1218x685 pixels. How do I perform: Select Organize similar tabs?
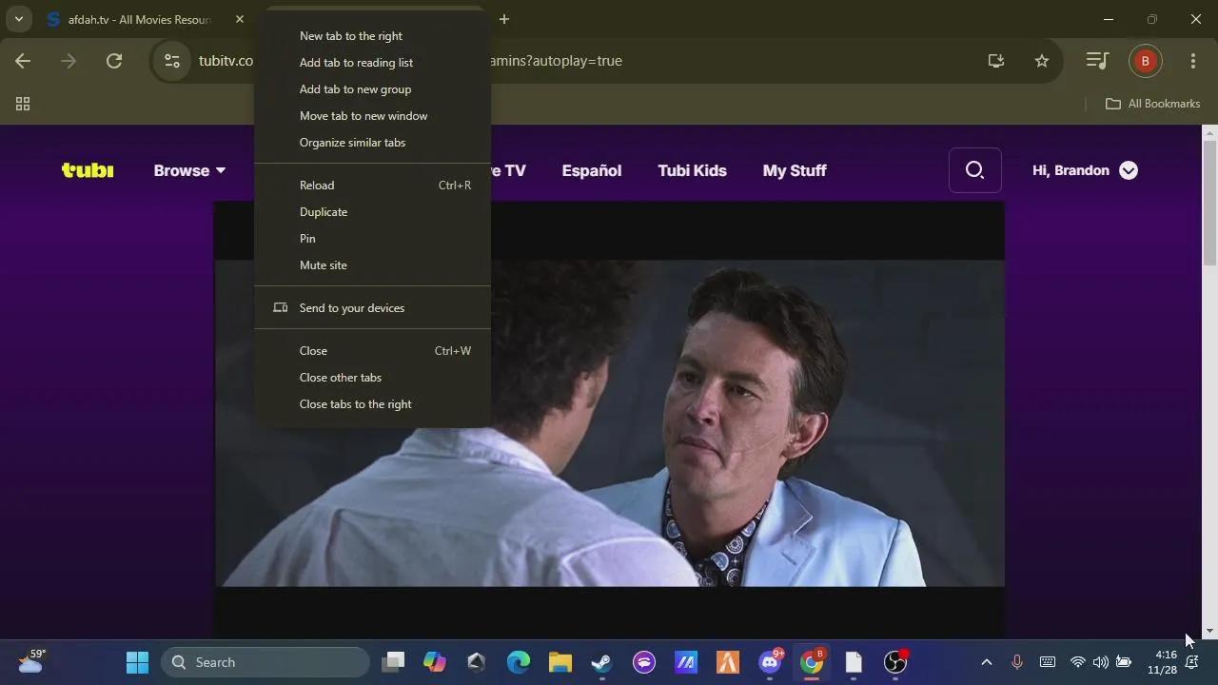(x=372, y=143)
